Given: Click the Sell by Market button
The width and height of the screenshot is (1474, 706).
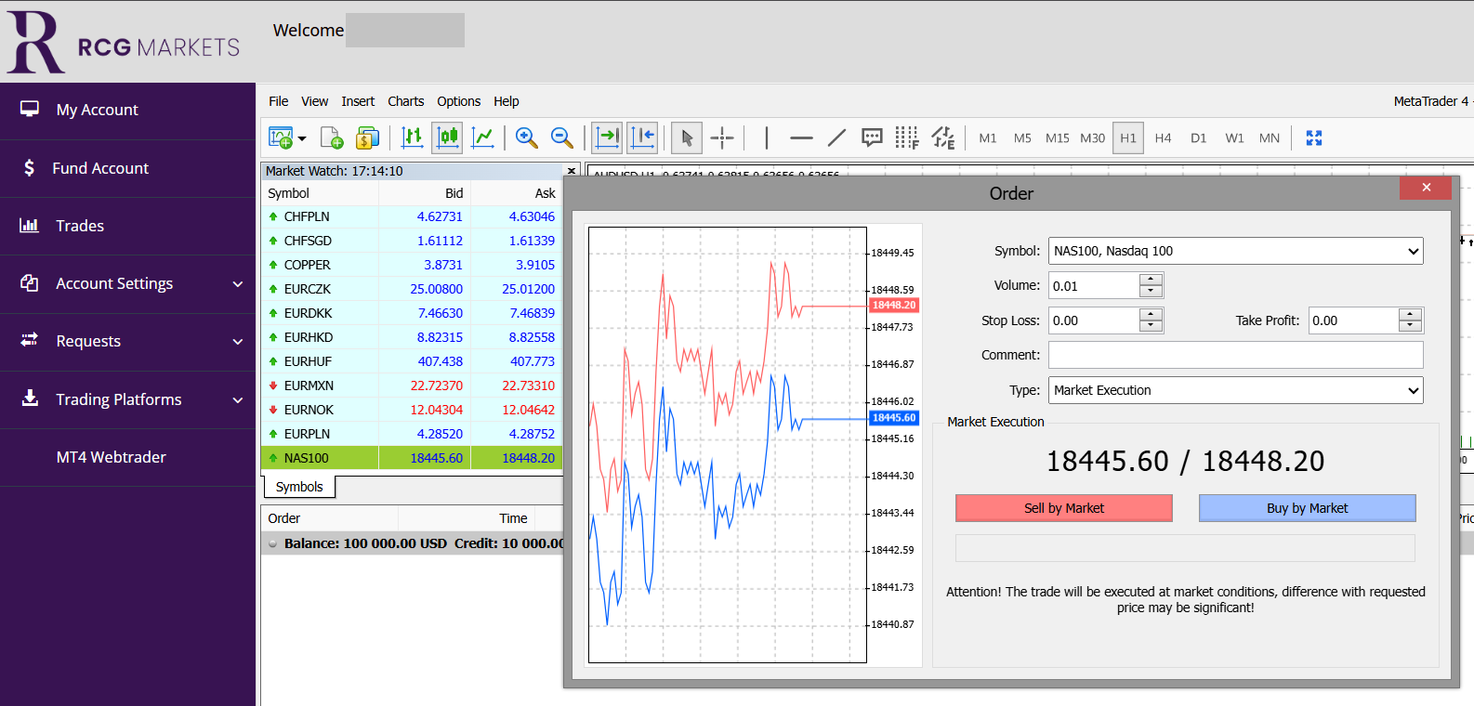Looking at the screenshot, I should coord(1063,508).
